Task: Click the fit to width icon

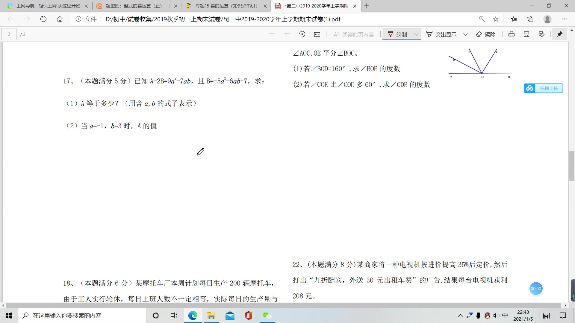Action: (317, 34)
